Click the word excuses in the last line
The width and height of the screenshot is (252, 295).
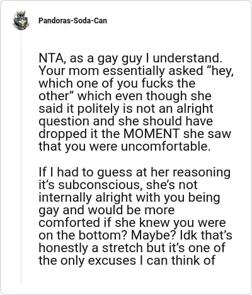click(112, 260)
